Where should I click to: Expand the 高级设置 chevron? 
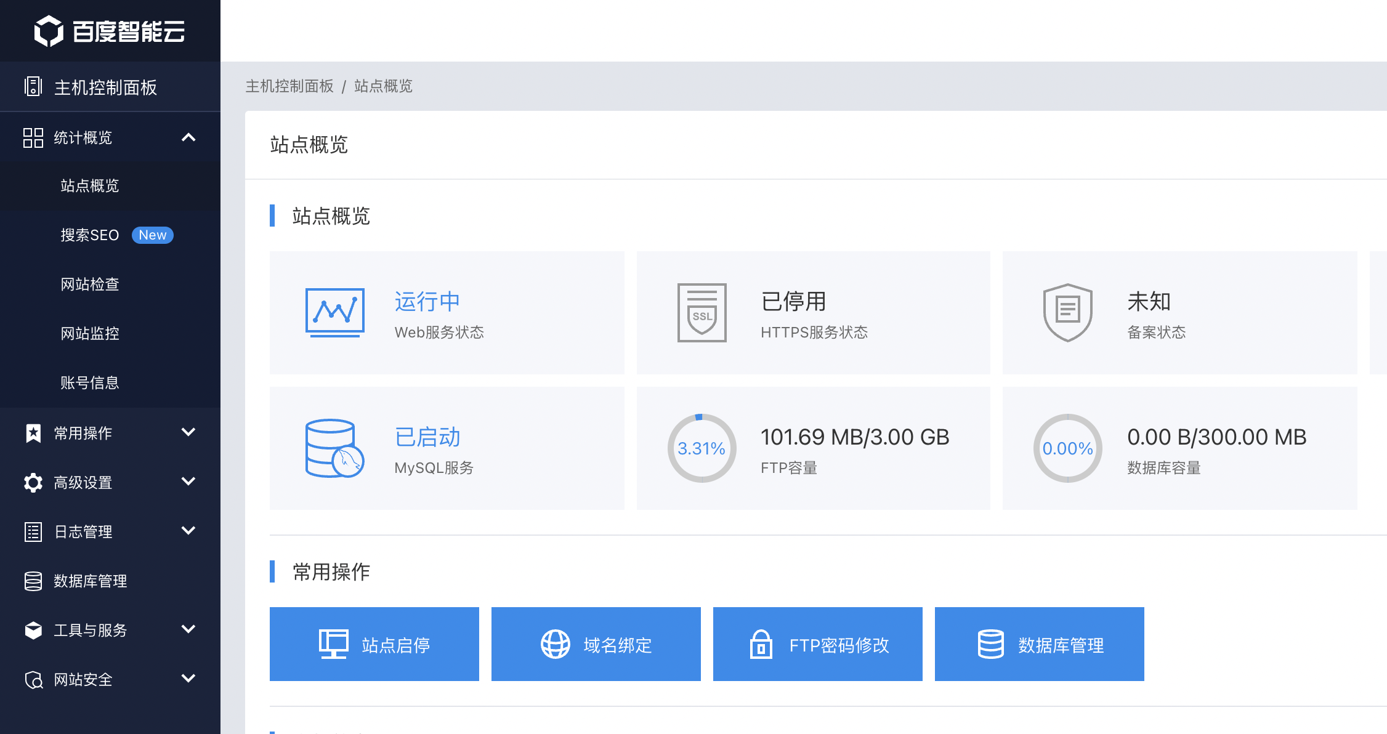coord(188,482)
